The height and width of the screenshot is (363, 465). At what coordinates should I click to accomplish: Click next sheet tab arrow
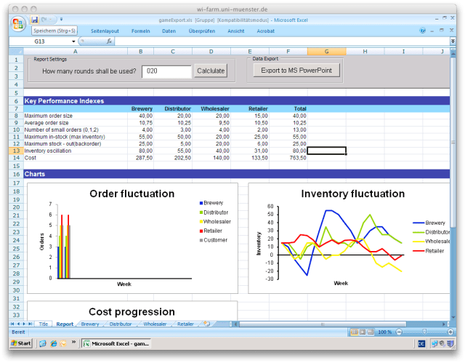click(24, 324)
